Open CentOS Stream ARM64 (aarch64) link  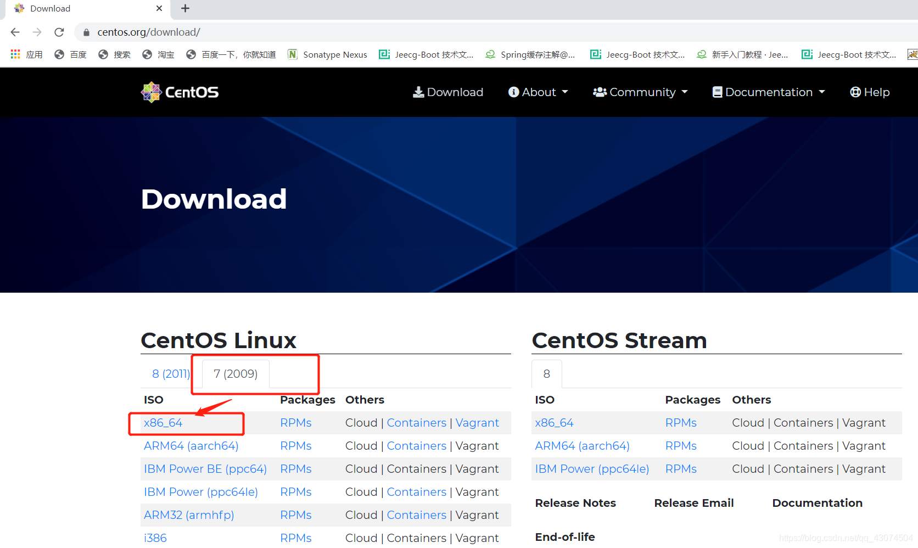pyautogui.click(x=583, y=446)
